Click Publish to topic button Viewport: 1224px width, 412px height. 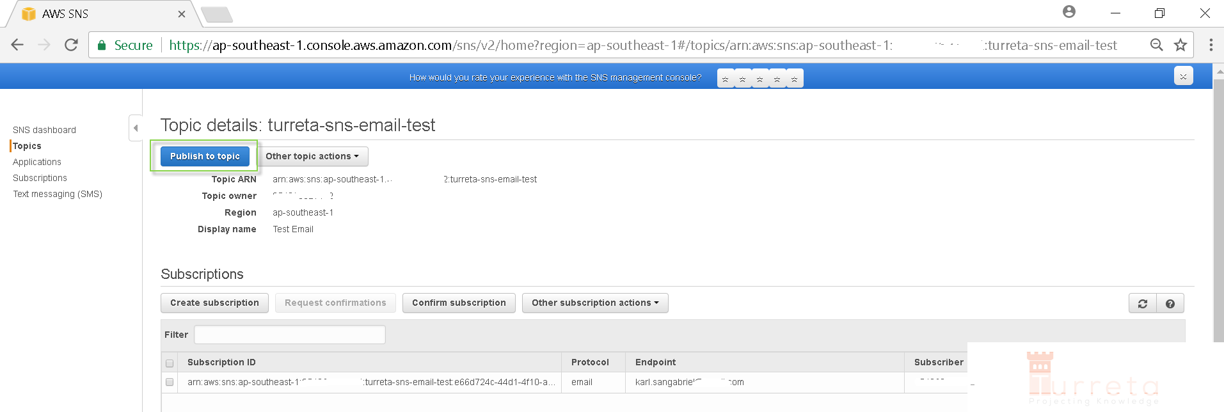(205, 156)
